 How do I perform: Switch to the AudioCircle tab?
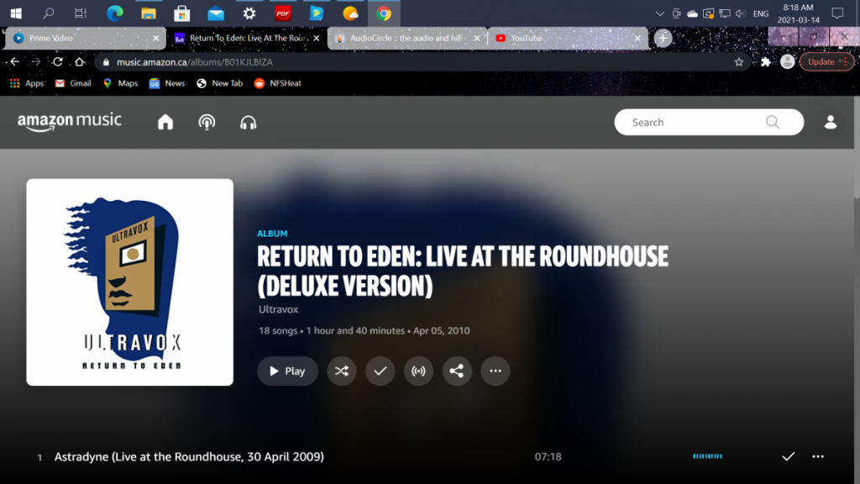(x=406, y=38)
